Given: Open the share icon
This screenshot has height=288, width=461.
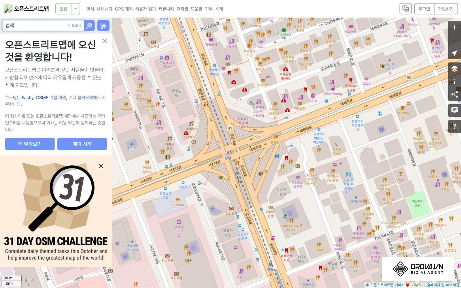Looking at the screenshot, I should [454, 94].
